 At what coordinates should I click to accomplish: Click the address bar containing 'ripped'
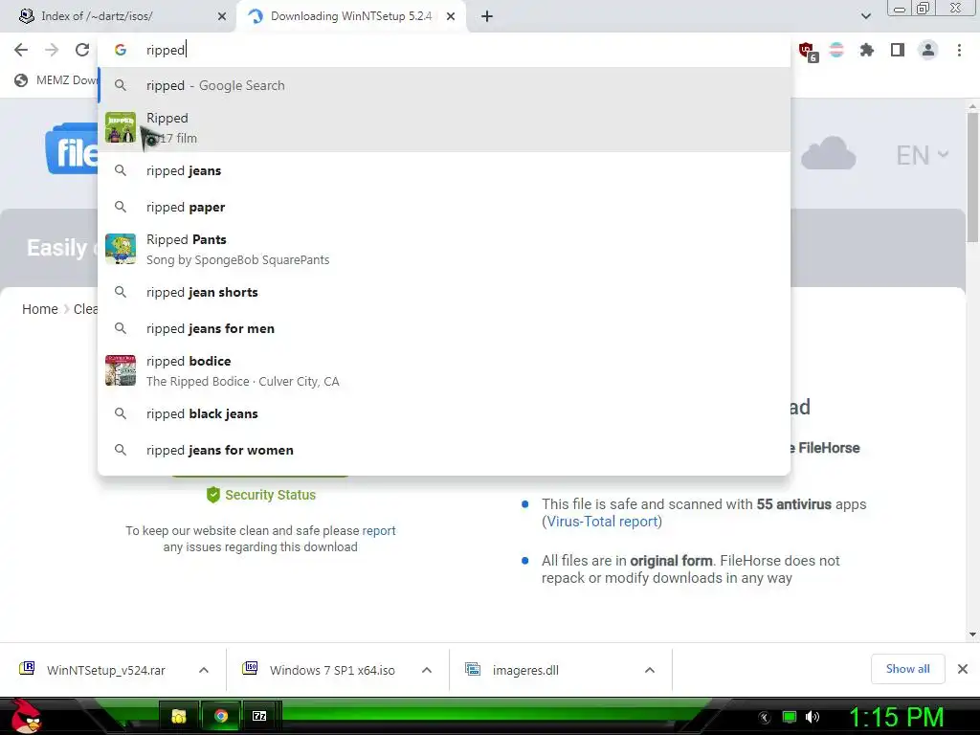coord(444,50)
